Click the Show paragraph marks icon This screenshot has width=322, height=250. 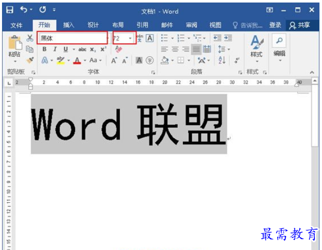[x=237, y=60]
